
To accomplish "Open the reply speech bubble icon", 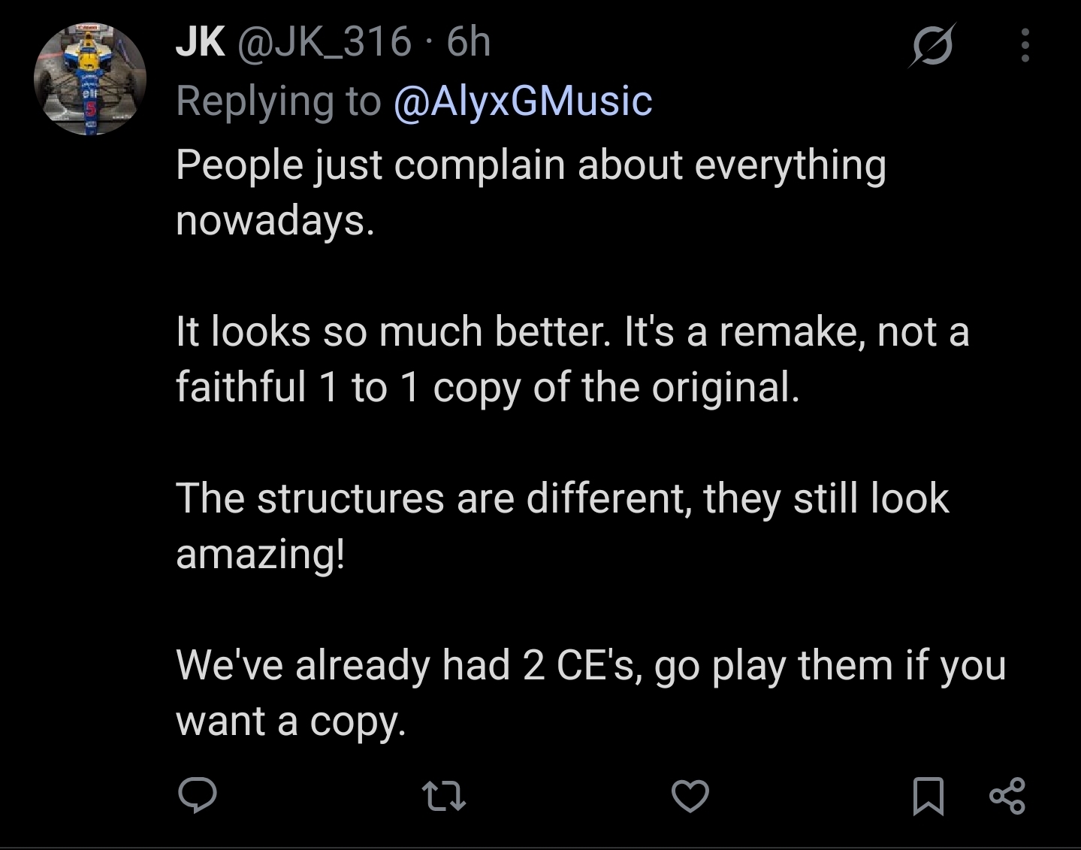I will pos(198,796).
